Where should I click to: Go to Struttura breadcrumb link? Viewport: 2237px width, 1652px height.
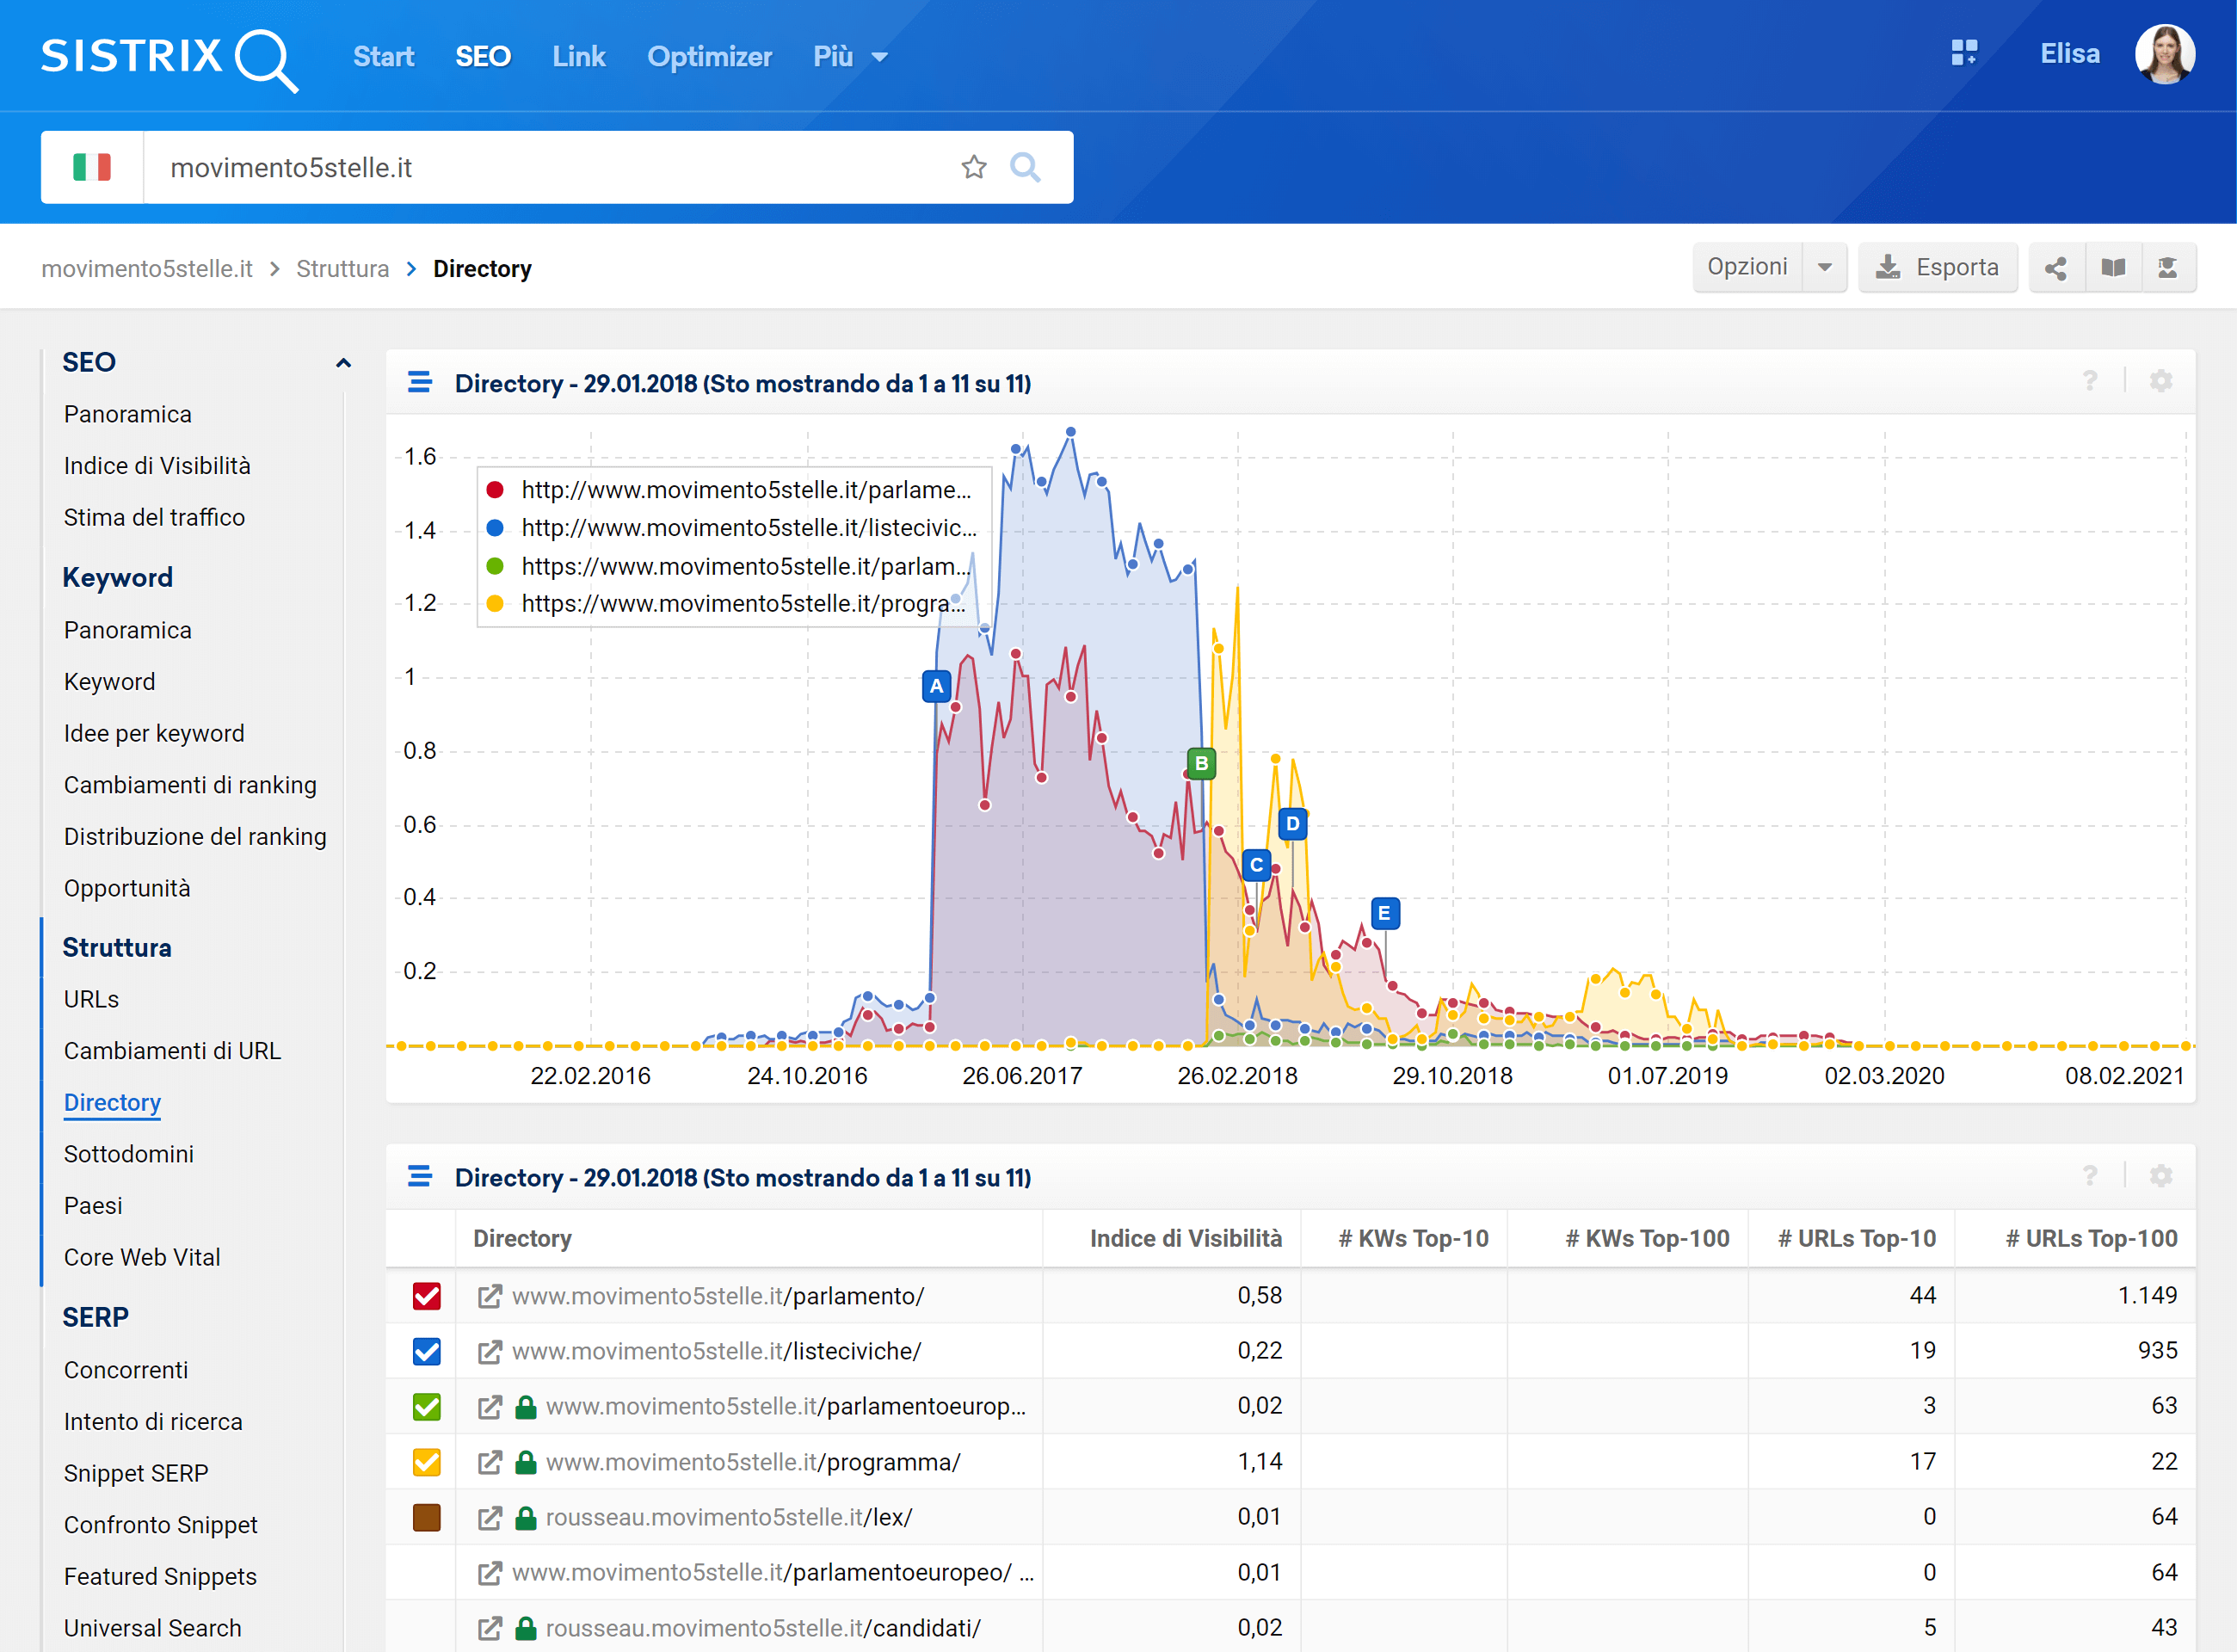click(342, 269)
